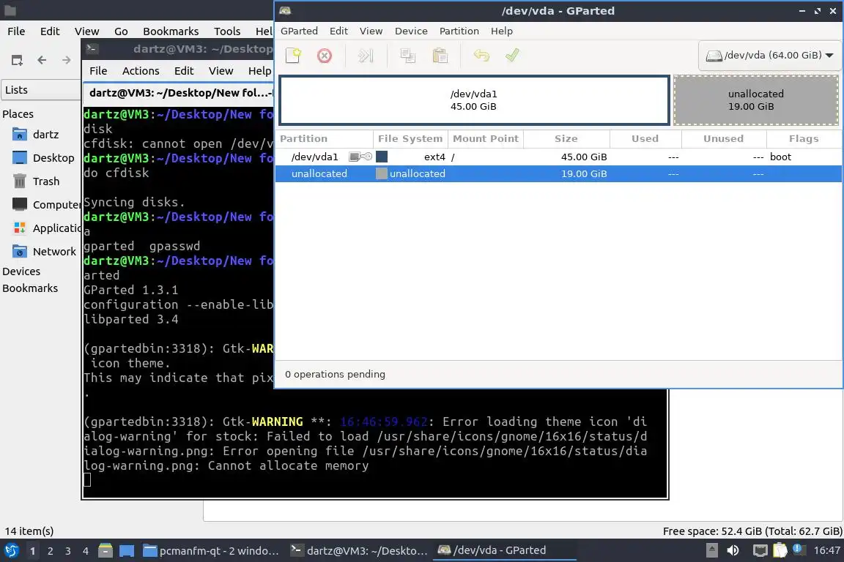Click the file manager quick launch icon in taskbar
The image size is (844, 562).
pyautogui.click(x=105, y=551)
